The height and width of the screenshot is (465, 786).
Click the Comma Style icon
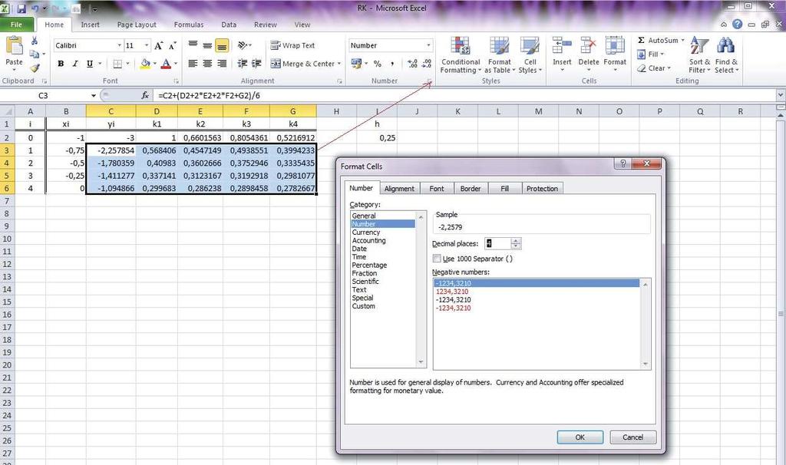tap(392, 64)
